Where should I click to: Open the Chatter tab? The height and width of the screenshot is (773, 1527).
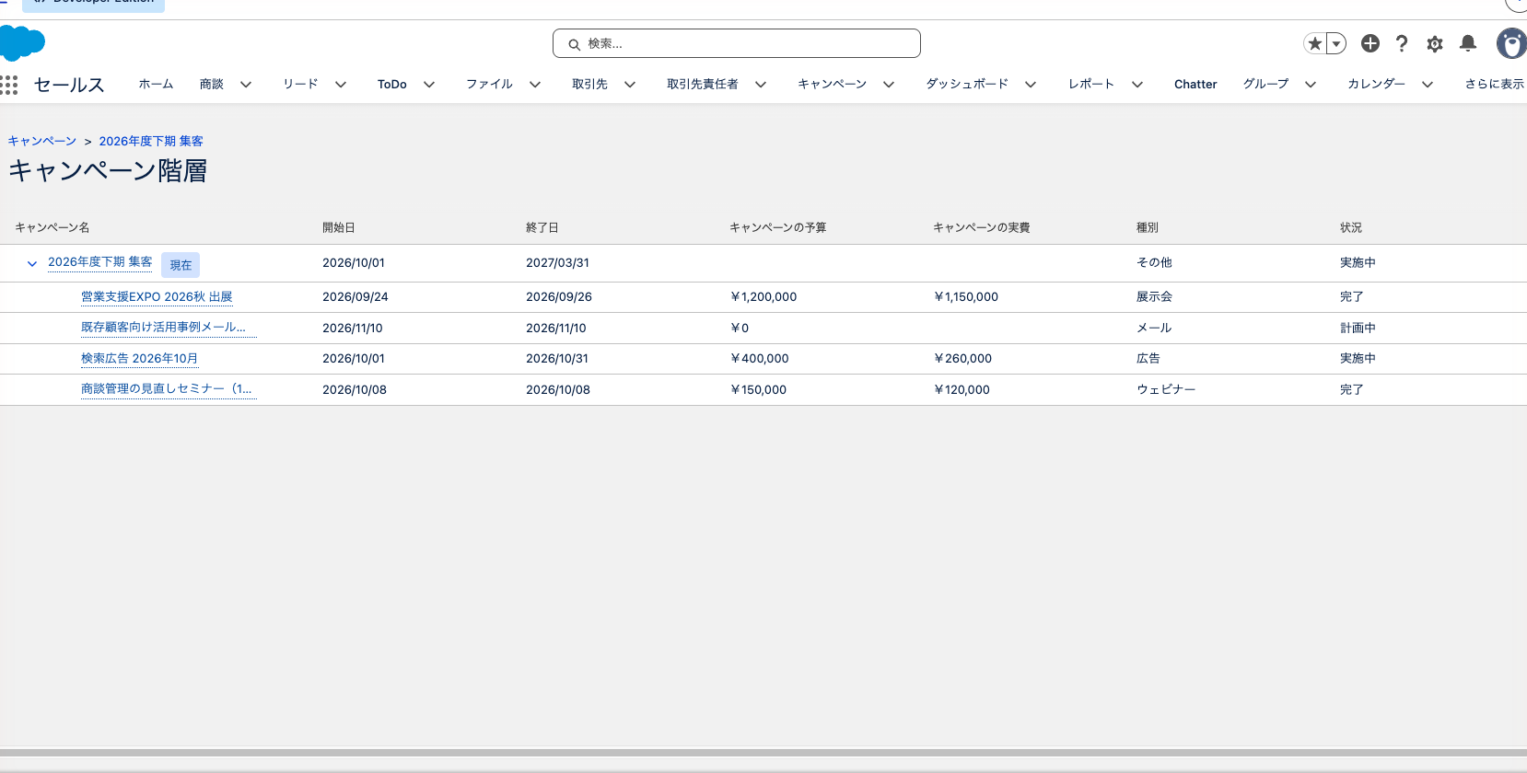(x=1195, y=84)
